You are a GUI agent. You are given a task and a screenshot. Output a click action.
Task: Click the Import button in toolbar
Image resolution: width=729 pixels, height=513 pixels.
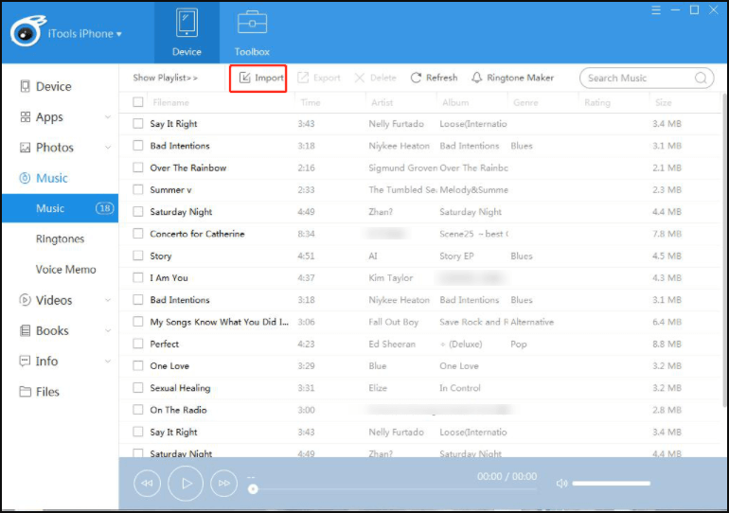tap(261, 78)
